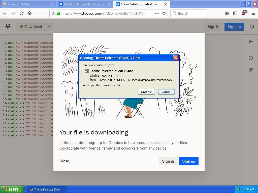This screenshot has width=258, height=193.
Task: Collapse the right sidebar arrow icon
Action: pyautogui.click(x=251, y=42)
